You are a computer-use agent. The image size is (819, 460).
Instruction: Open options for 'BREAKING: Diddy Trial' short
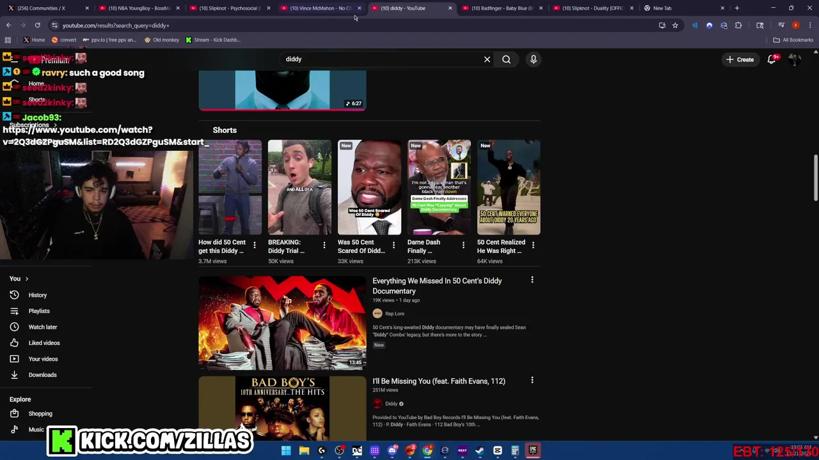pyautogui.click(x=324, y=245)
